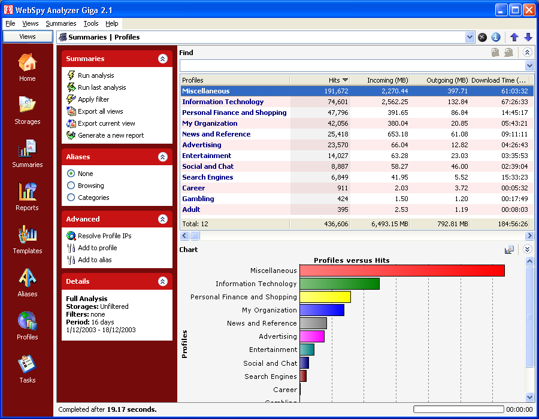The height and width of the screenshot is (419, 539).
Task: Click the blue information icon
Action: pyautogui.click(x=495, y=37)
